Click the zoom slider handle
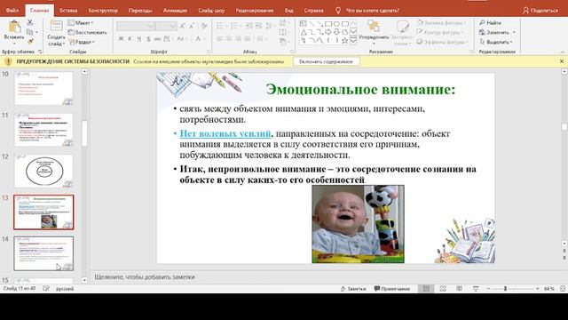 505,288
